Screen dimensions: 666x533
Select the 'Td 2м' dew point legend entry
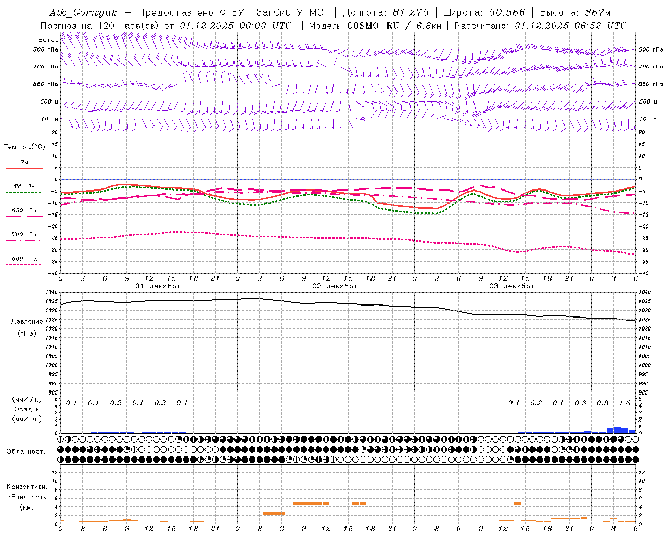24,188
